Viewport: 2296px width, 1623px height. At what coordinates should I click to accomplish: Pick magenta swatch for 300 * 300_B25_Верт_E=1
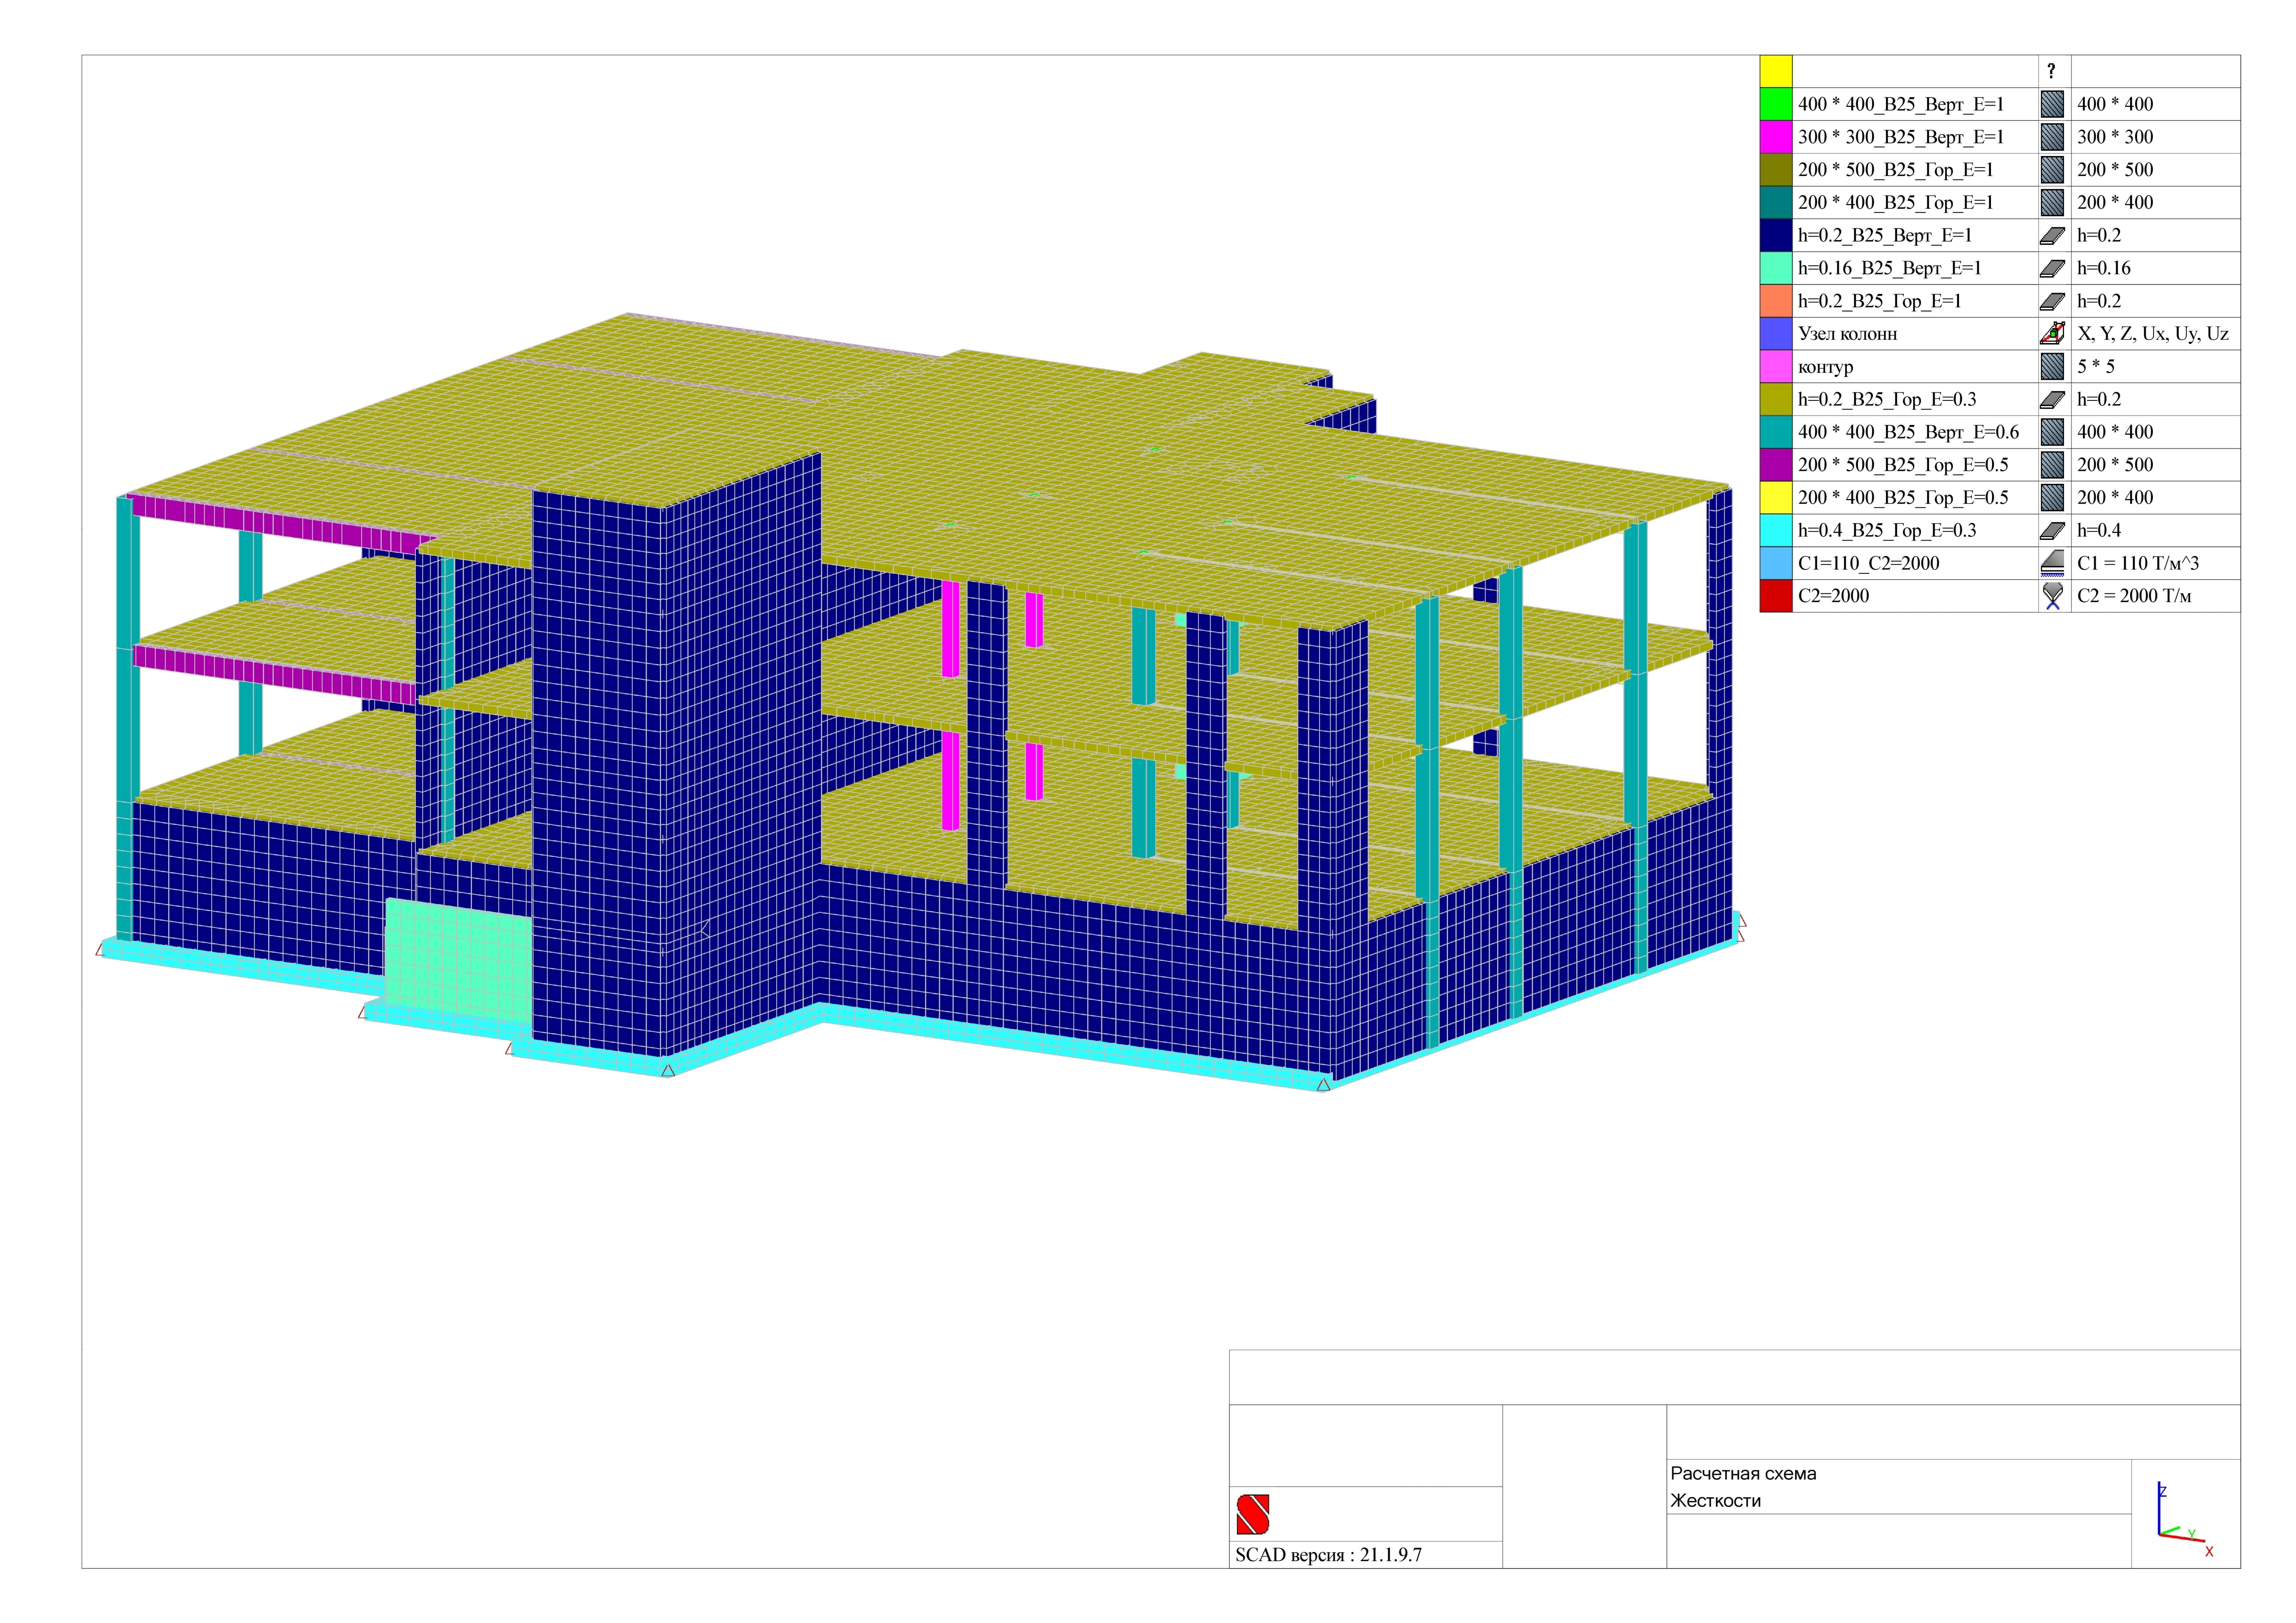pos(1776,137)
